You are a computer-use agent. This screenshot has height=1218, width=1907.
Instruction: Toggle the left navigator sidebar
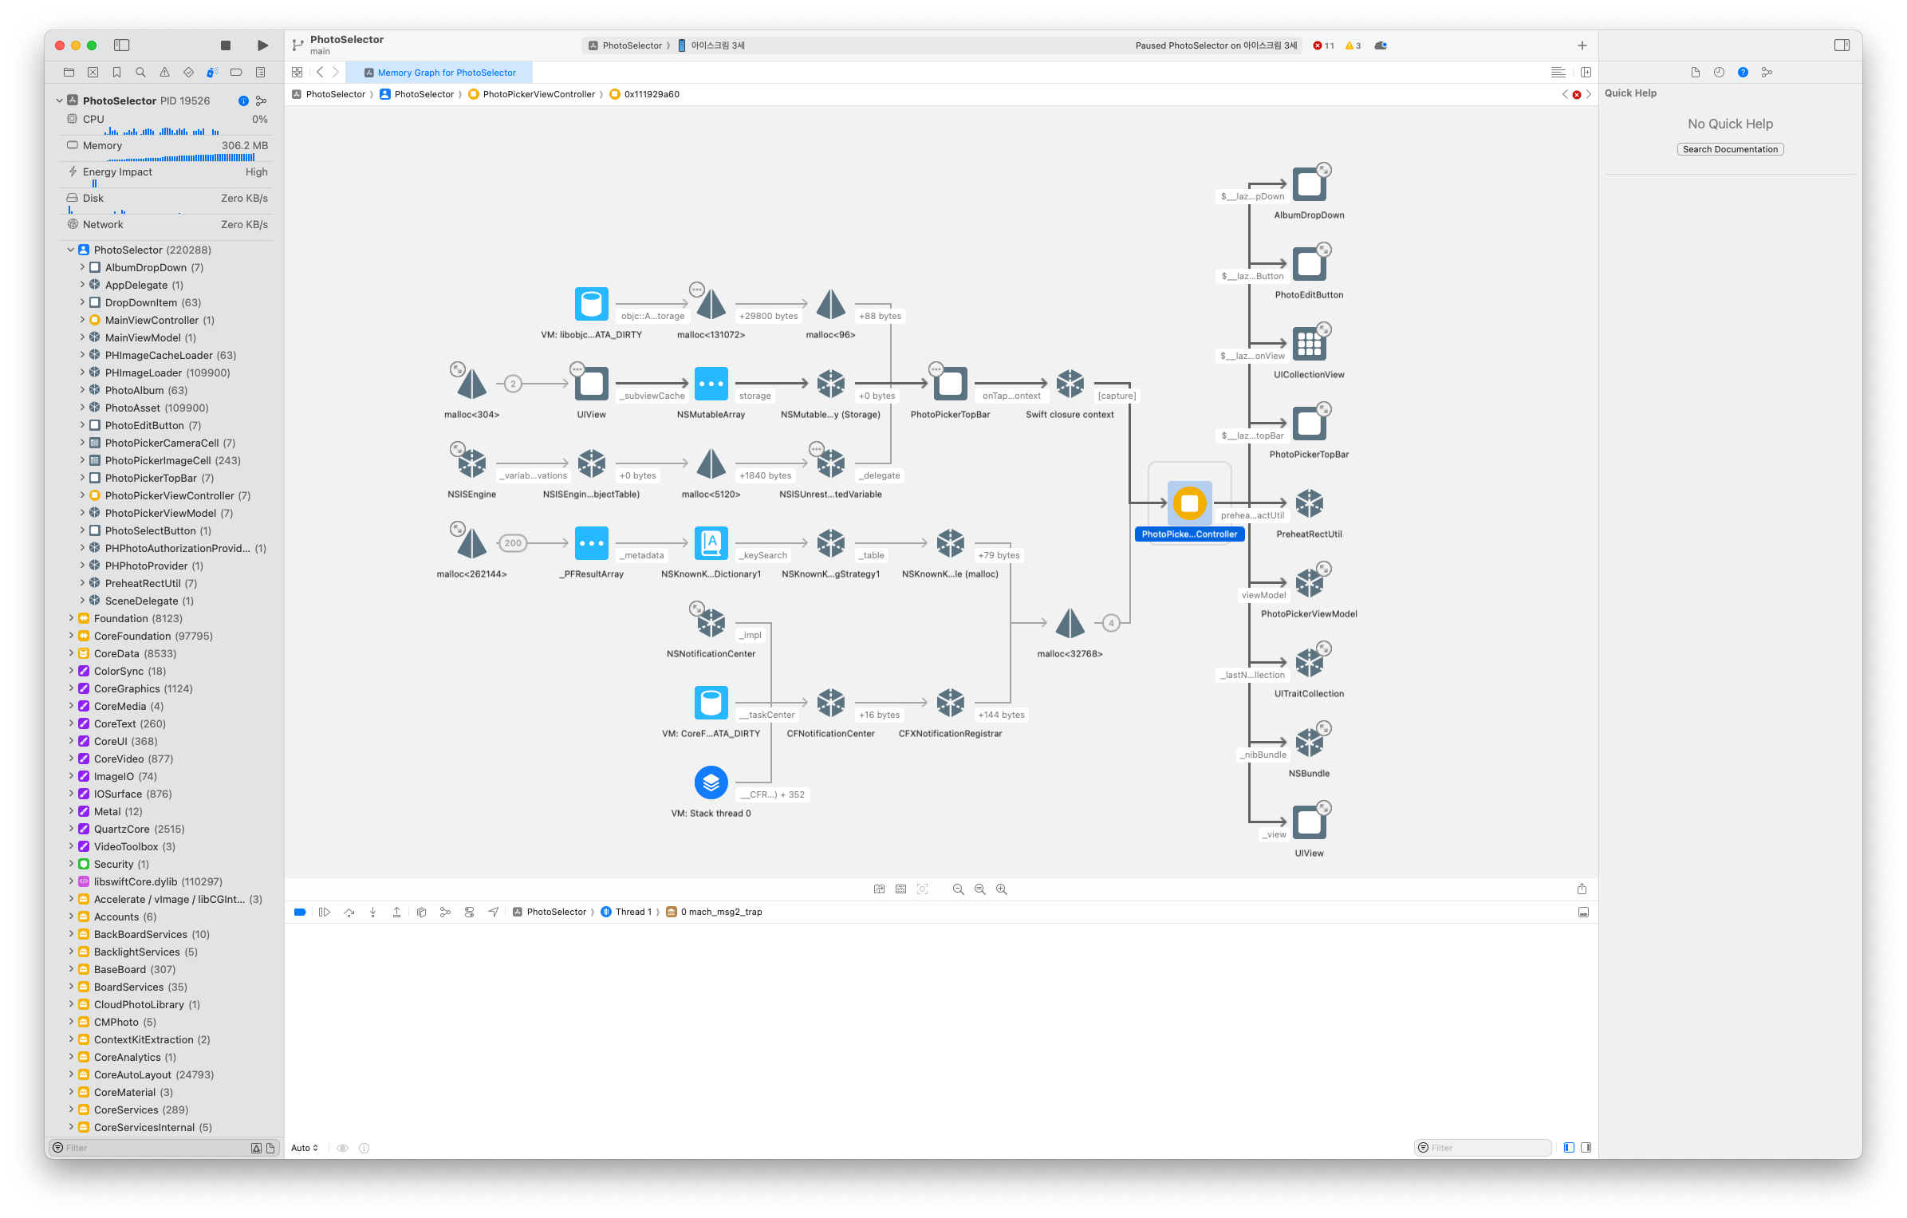(x=122, y=45)
